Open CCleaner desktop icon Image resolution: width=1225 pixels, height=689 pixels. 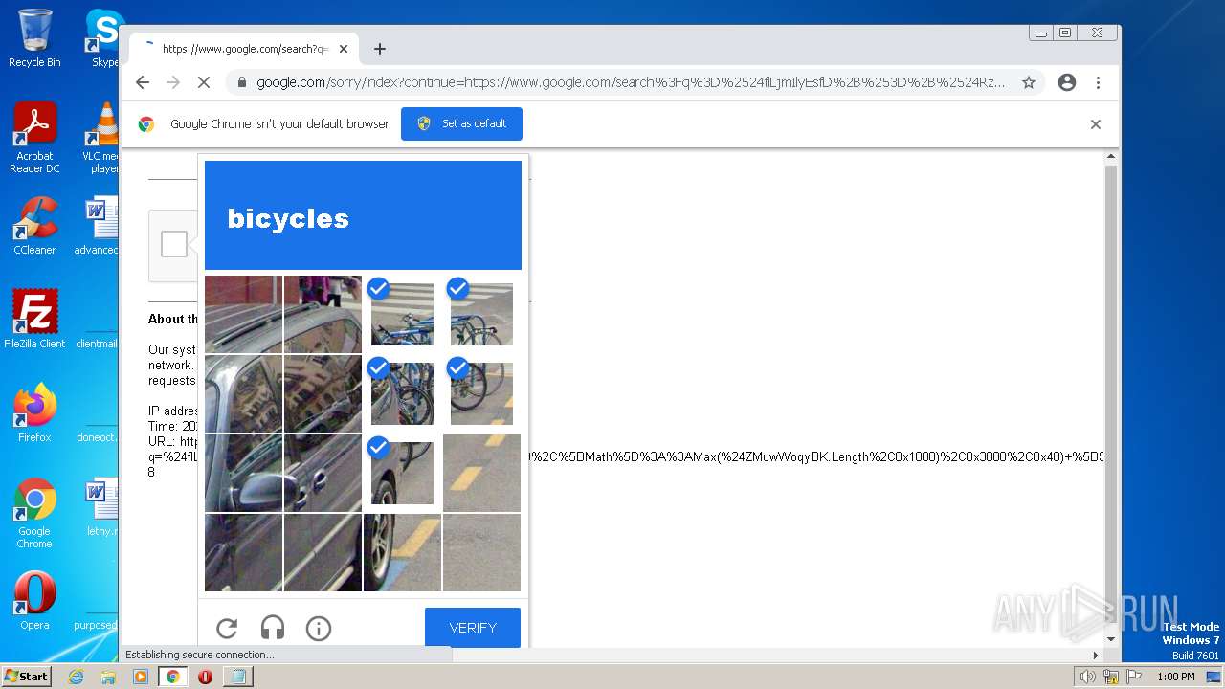(x=34, y=226)
